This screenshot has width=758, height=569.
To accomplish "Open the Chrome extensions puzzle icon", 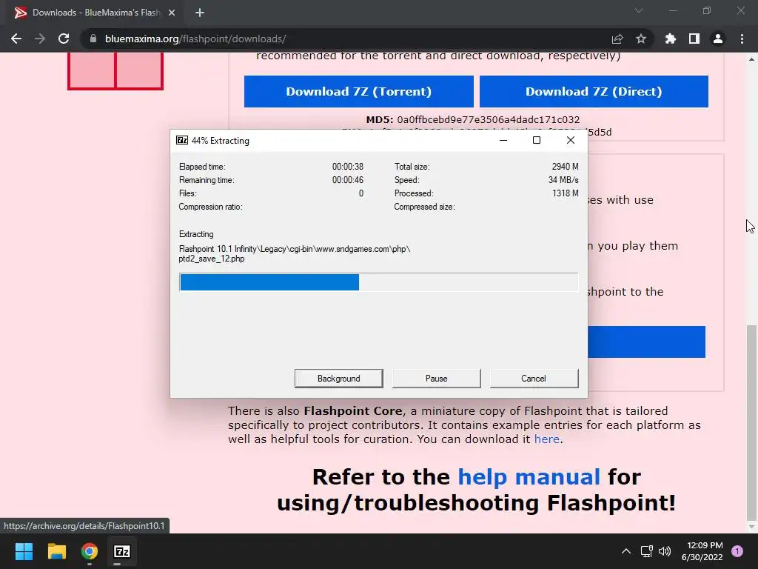I will coord(671,39).
